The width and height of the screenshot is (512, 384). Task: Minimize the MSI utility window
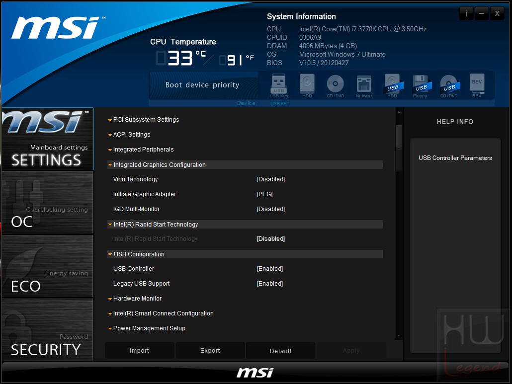tap(482, 13)
